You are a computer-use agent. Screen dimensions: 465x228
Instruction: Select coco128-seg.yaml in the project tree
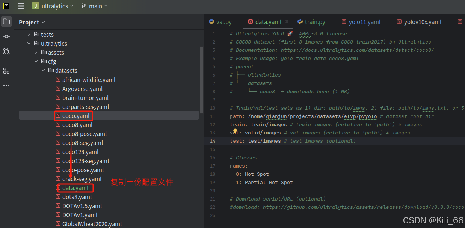86,161
